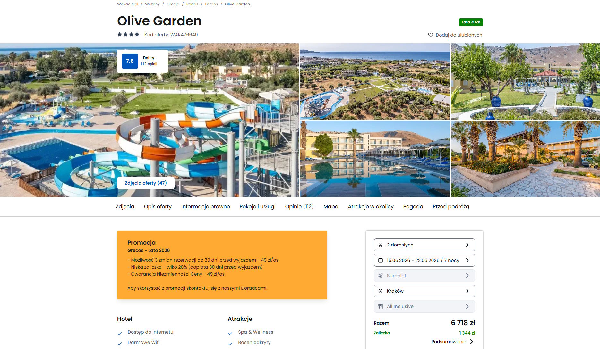Click the person icon beside 2 dorosłych

click(x=381, y=245)
